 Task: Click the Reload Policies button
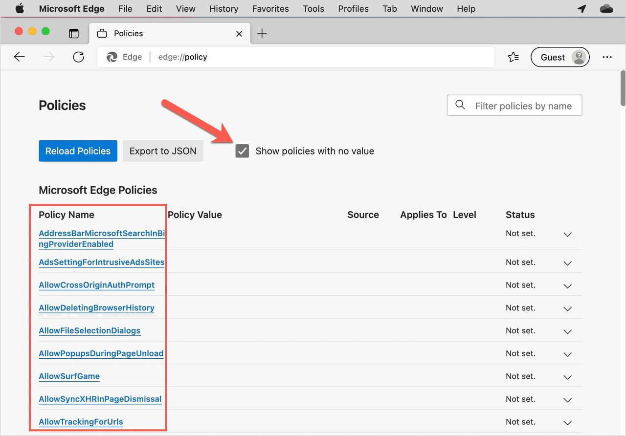coord(78,151)
